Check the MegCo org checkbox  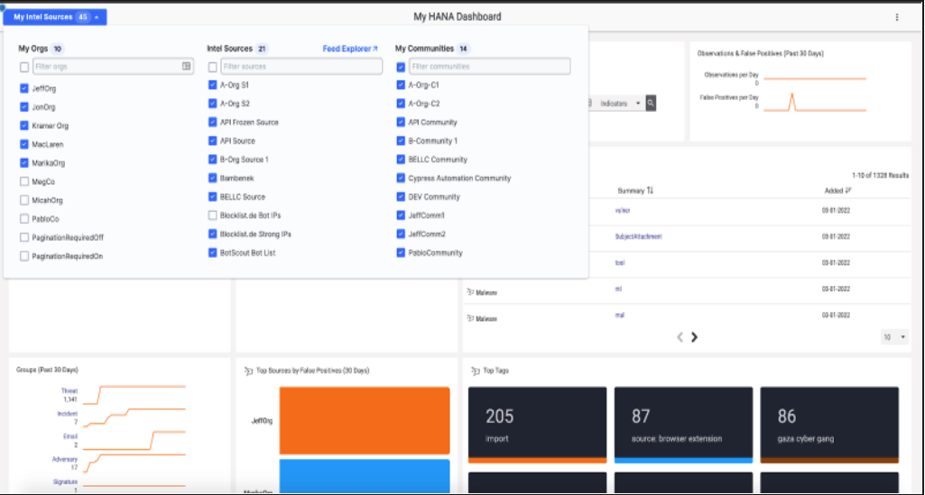(x=24, y=181)
